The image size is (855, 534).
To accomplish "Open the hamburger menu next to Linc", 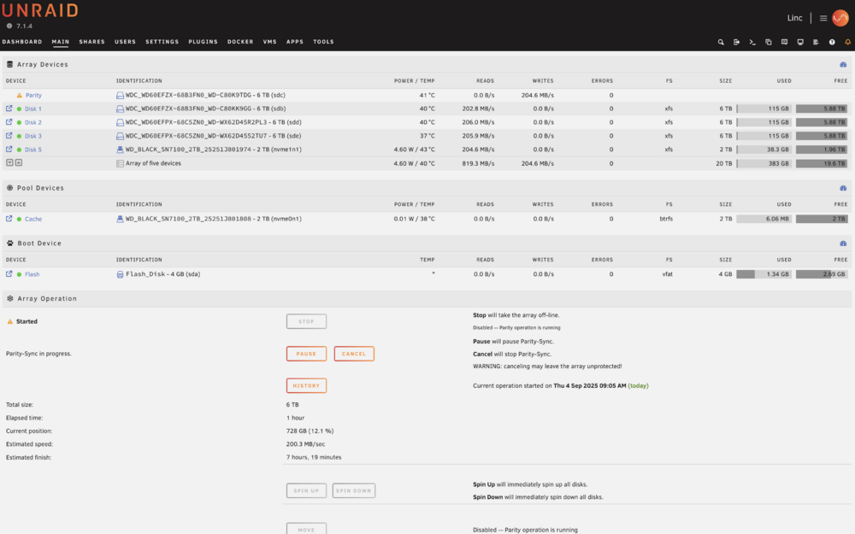I will click(x=823, y=18).
